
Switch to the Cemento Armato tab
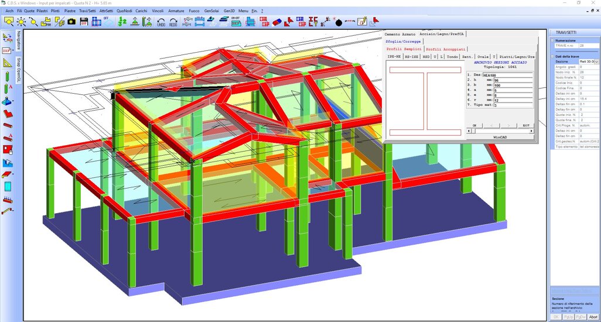point(400,35)
